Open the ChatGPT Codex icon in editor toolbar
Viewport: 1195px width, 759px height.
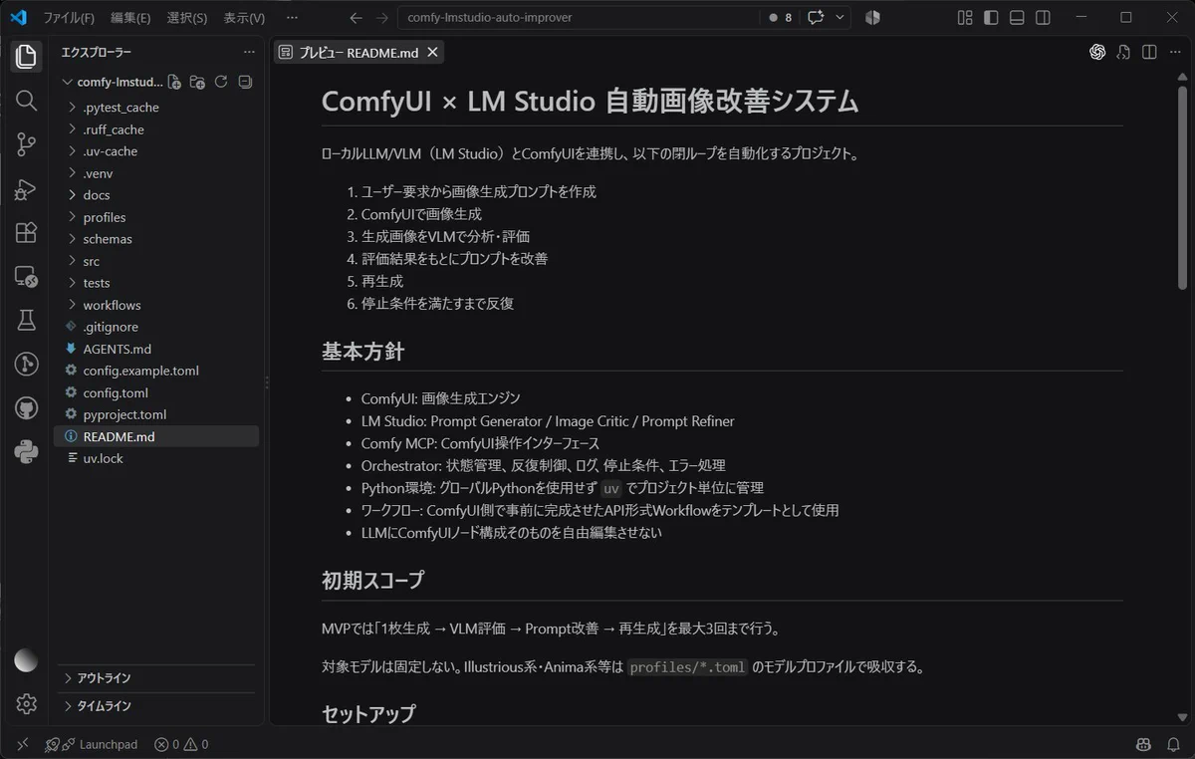coord(1097,53)
